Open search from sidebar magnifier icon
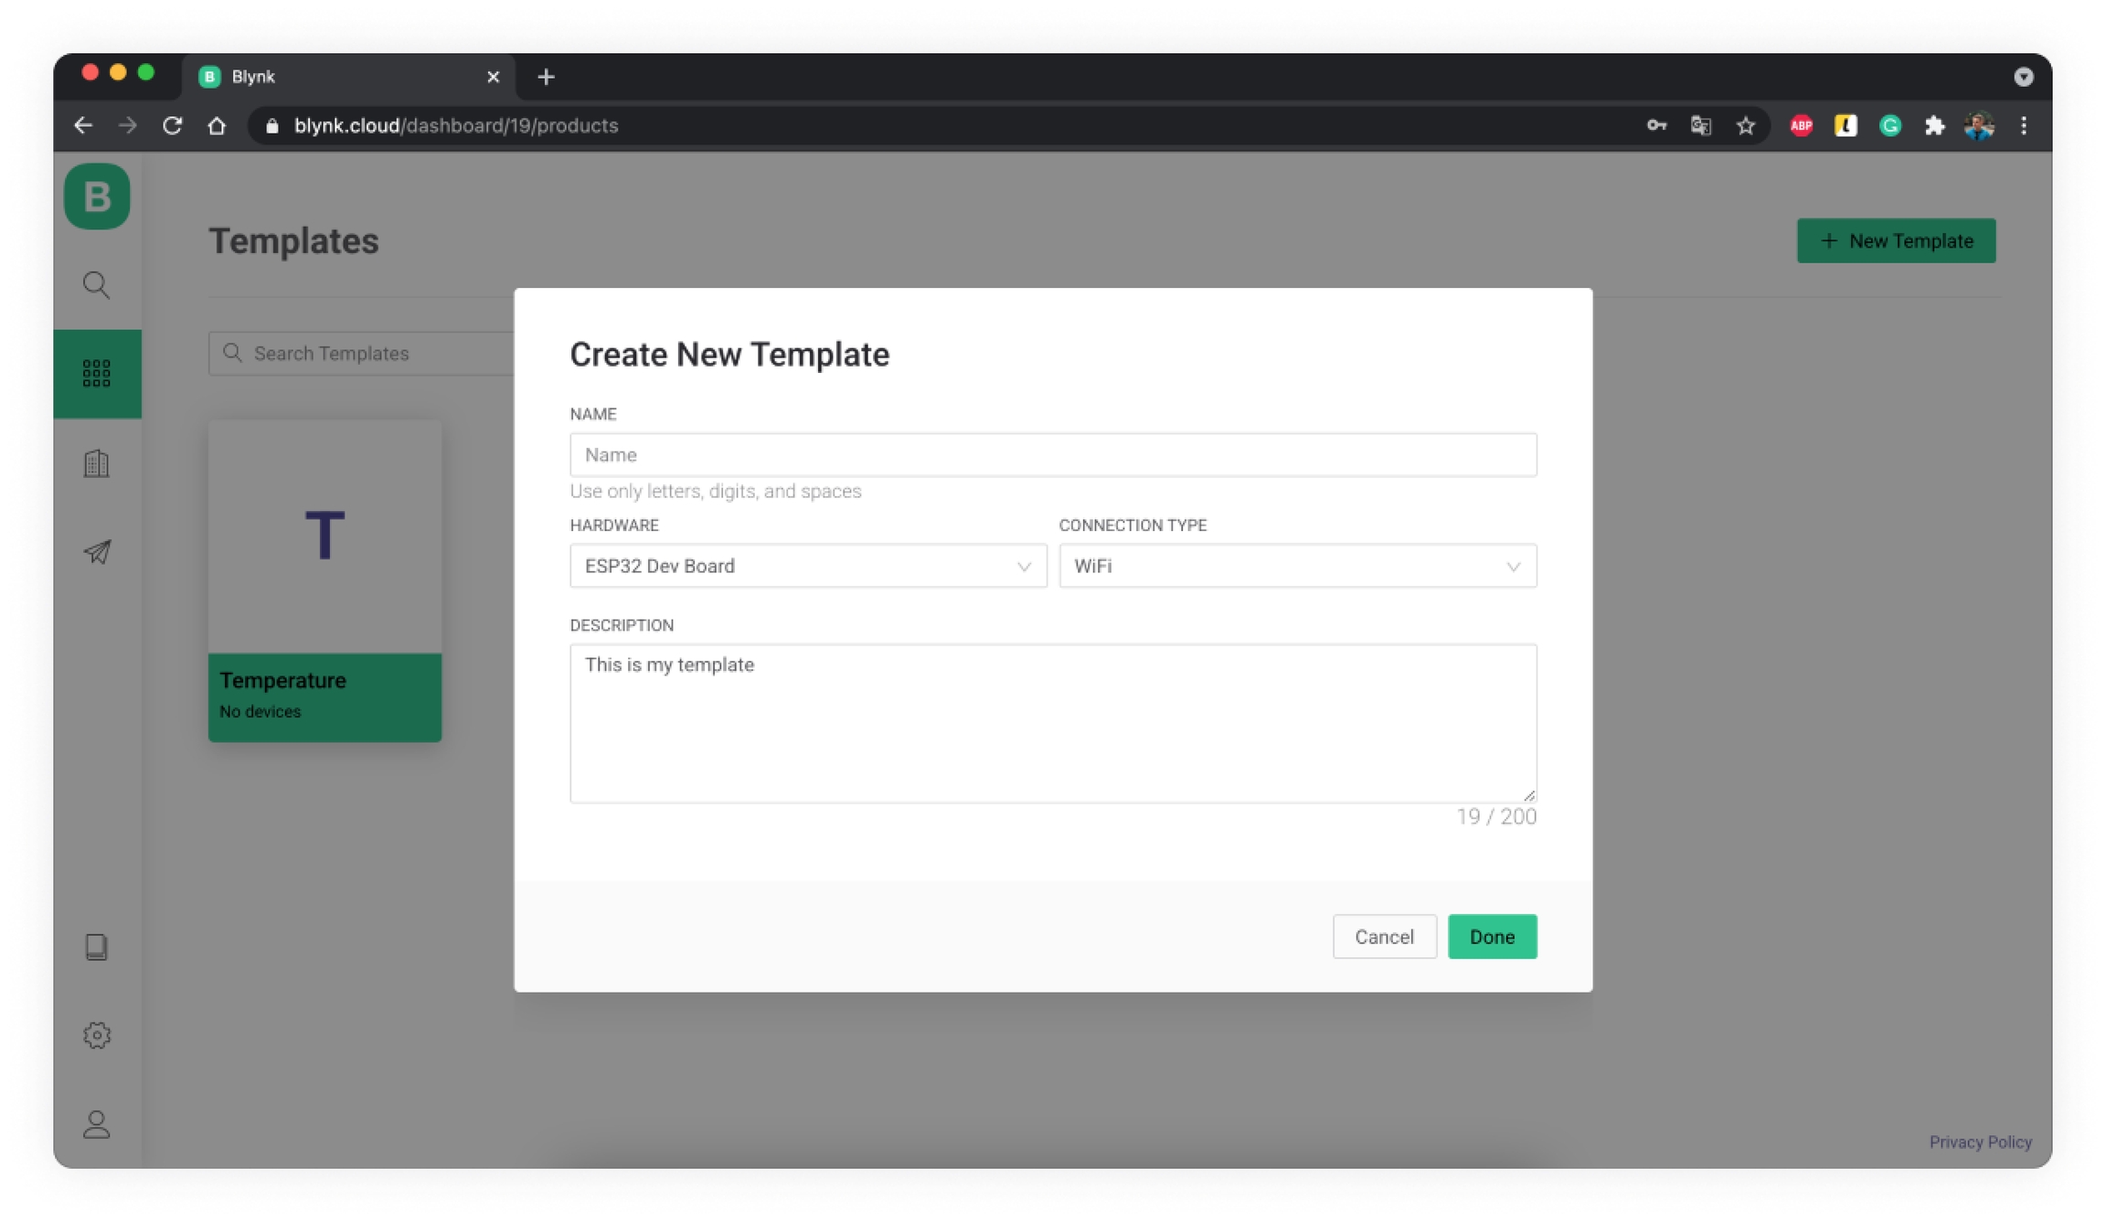 point(97,285)
